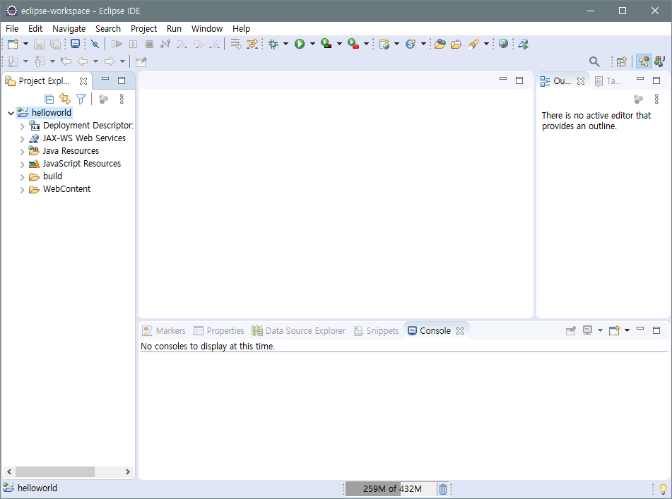
Task: Click the Run External Tools icon
Action: pyautogui.click(x=353, y=44)
